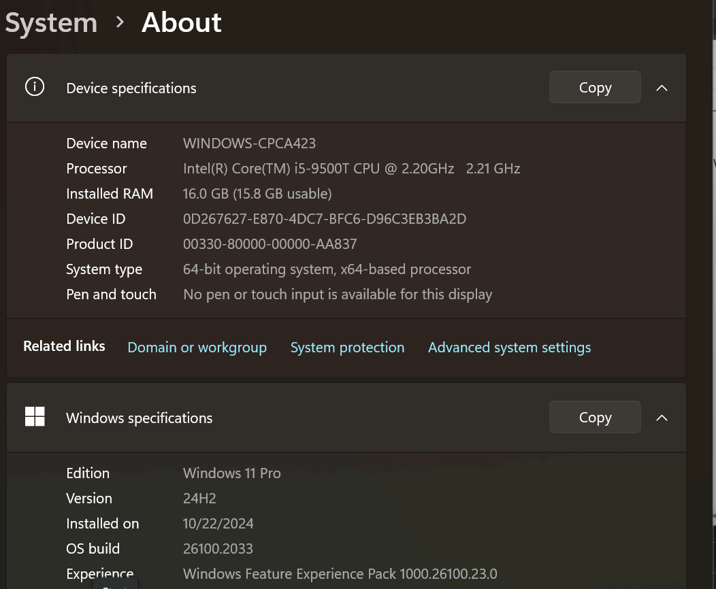Select the 16.0 GB installed RAM value
Image resolution: width=716 pixels, height=589 pixels.
coord(257,194)
